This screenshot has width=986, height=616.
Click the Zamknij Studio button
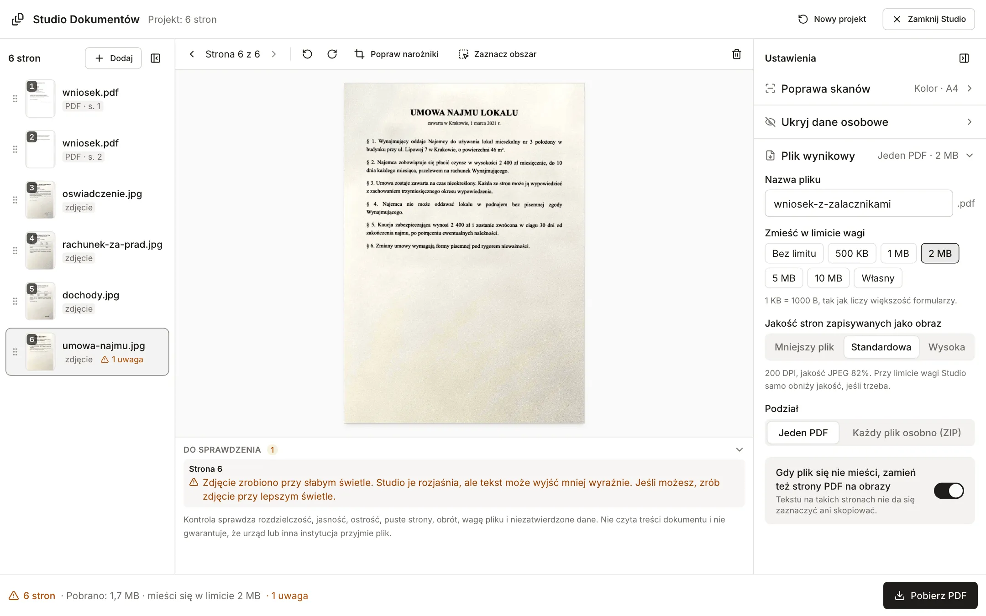[x=928, y=19]
